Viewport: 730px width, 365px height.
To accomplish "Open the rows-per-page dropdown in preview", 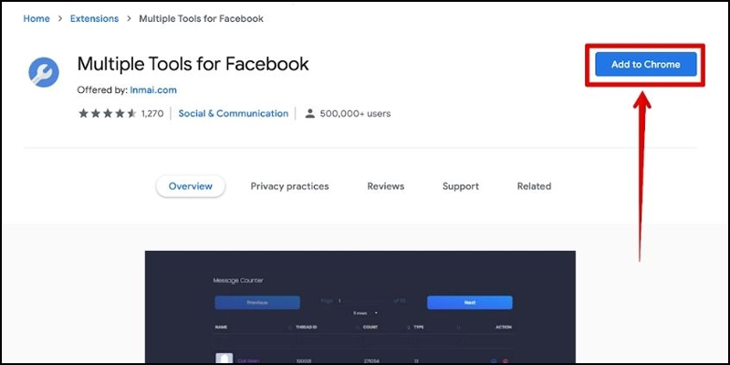I will (x=366, y=313).
